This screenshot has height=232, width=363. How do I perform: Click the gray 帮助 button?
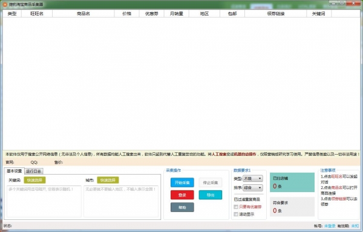pyautogui.click(x=182, y=207)
